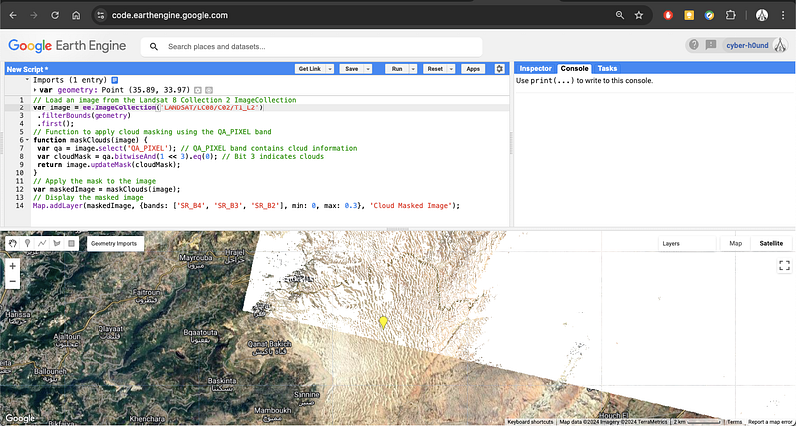Click the blue imports note icon
796x426 pixels.
point(115,80)
